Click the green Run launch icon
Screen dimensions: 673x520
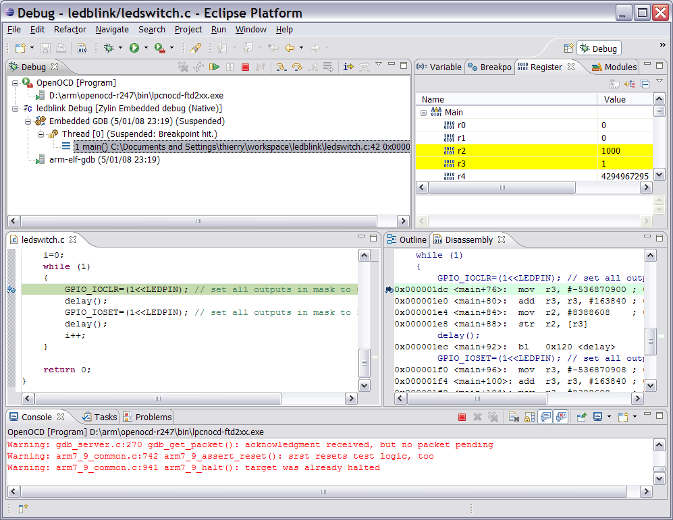[134, 48]
